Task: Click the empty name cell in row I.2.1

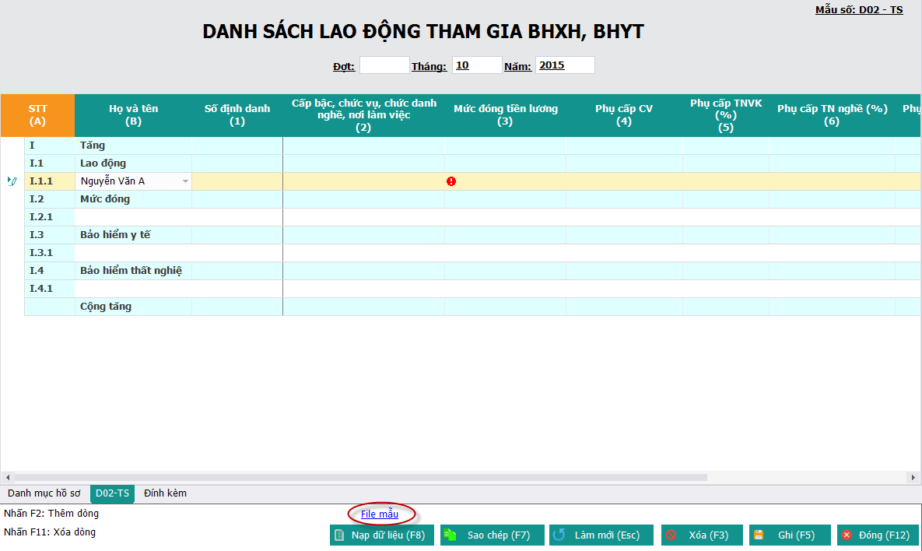Action: [134, 217]
